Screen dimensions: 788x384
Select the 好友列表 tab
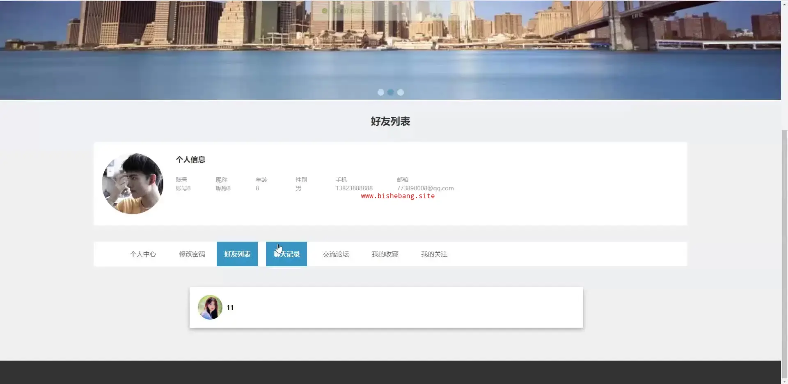point(237,254)
